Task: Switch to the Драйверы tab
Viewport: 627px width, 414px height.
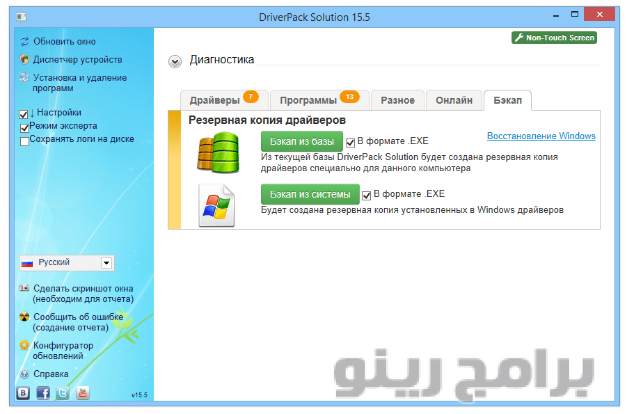Action: [224, 100]
